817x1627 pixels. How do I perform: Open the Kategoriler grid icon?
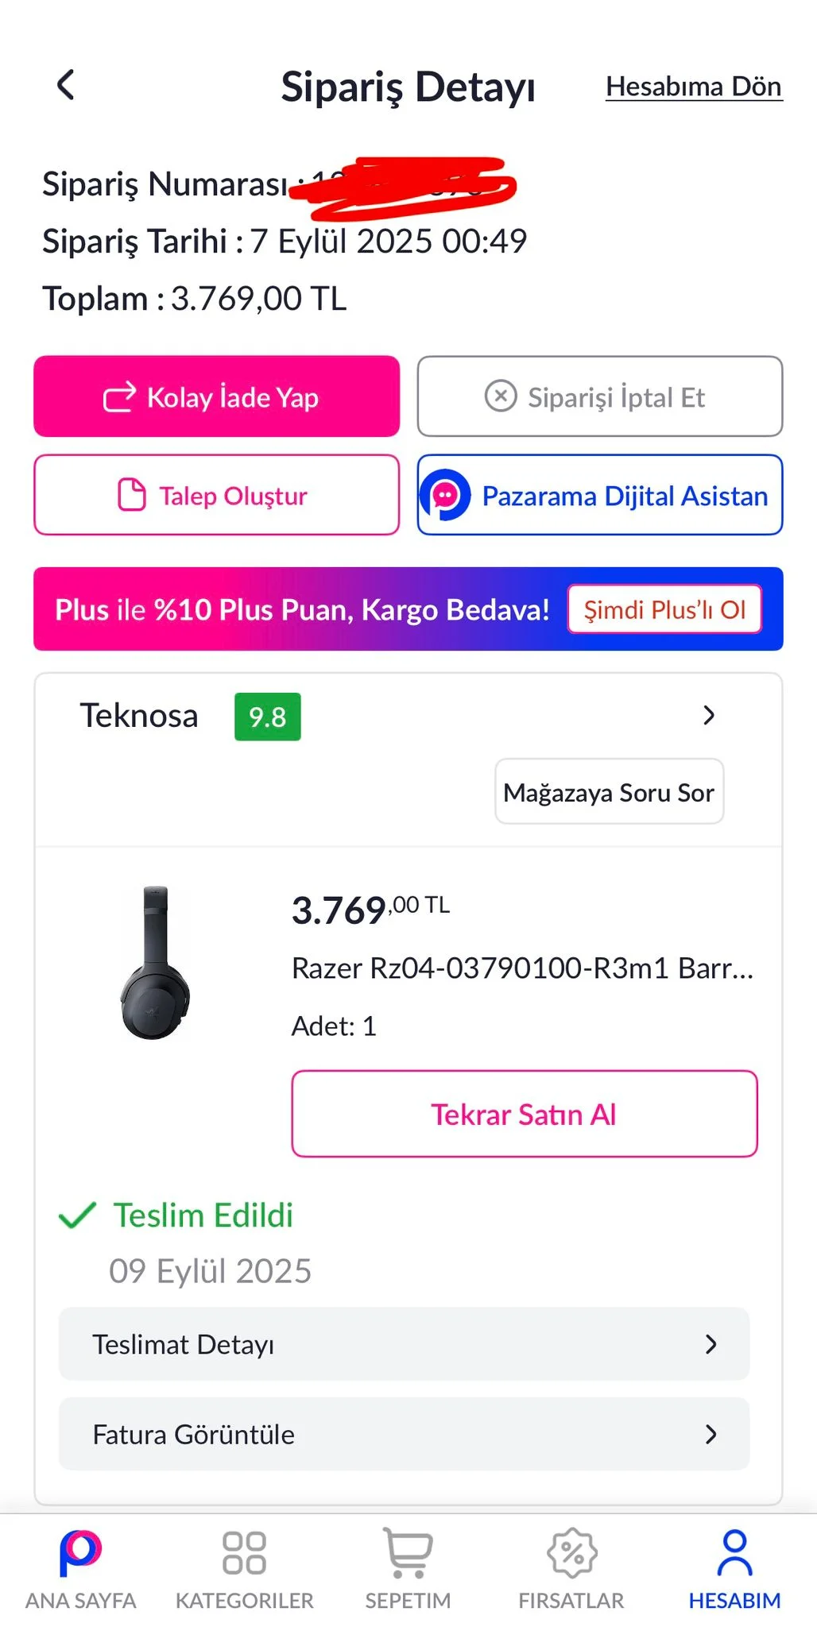coord(244,1553)
